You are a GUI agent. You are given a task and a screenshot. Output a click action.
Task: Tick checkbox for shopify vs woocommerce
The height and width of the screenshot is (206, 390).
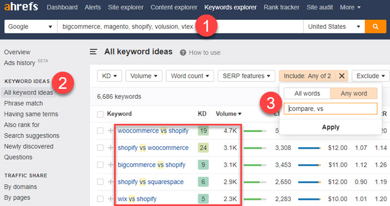100,148
